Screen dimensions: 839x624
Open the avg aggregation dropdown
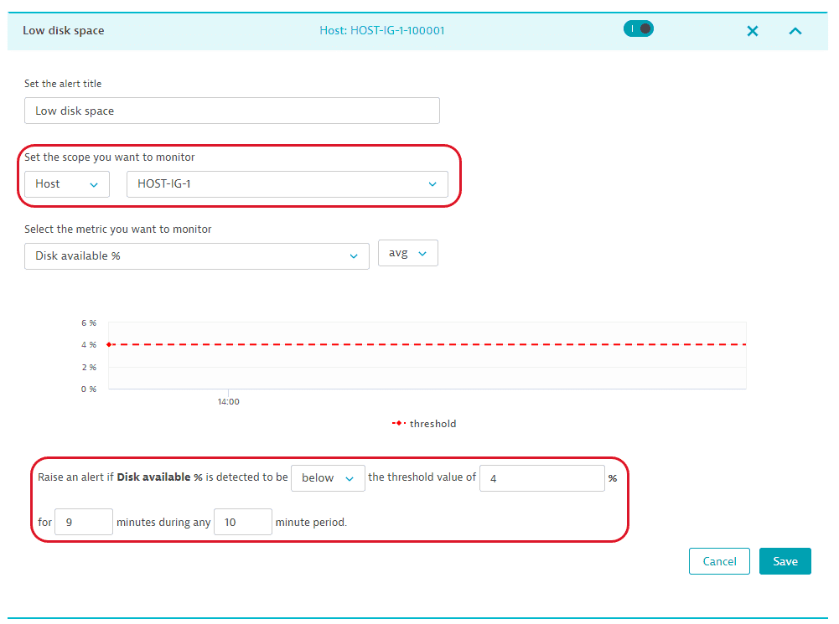[x=407, y=253]
